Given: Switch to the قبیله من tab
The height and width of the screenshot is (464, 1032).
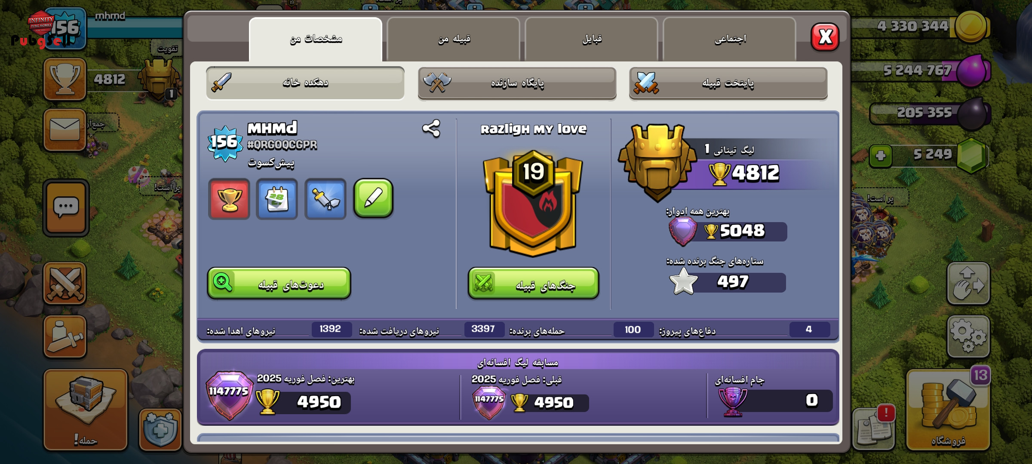Looking at the screenshot, I should 454,39.
